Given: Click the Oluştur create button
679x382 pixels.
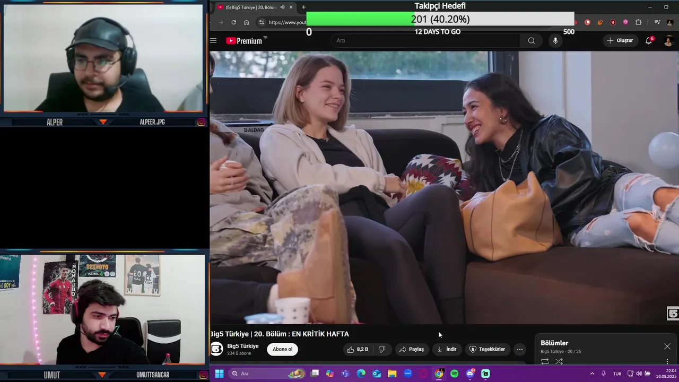Looking at the screenshot, I should pyautogui.click(x=620, y=41).
